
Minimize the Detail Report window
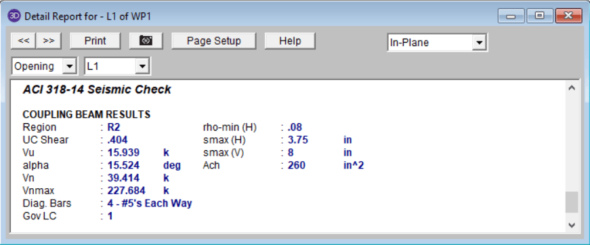pos(511,16)
